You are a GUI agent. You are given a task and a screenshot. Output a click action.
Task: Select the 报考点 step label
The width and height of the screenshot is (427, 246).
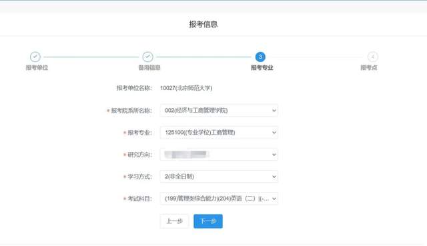[369, 68]
